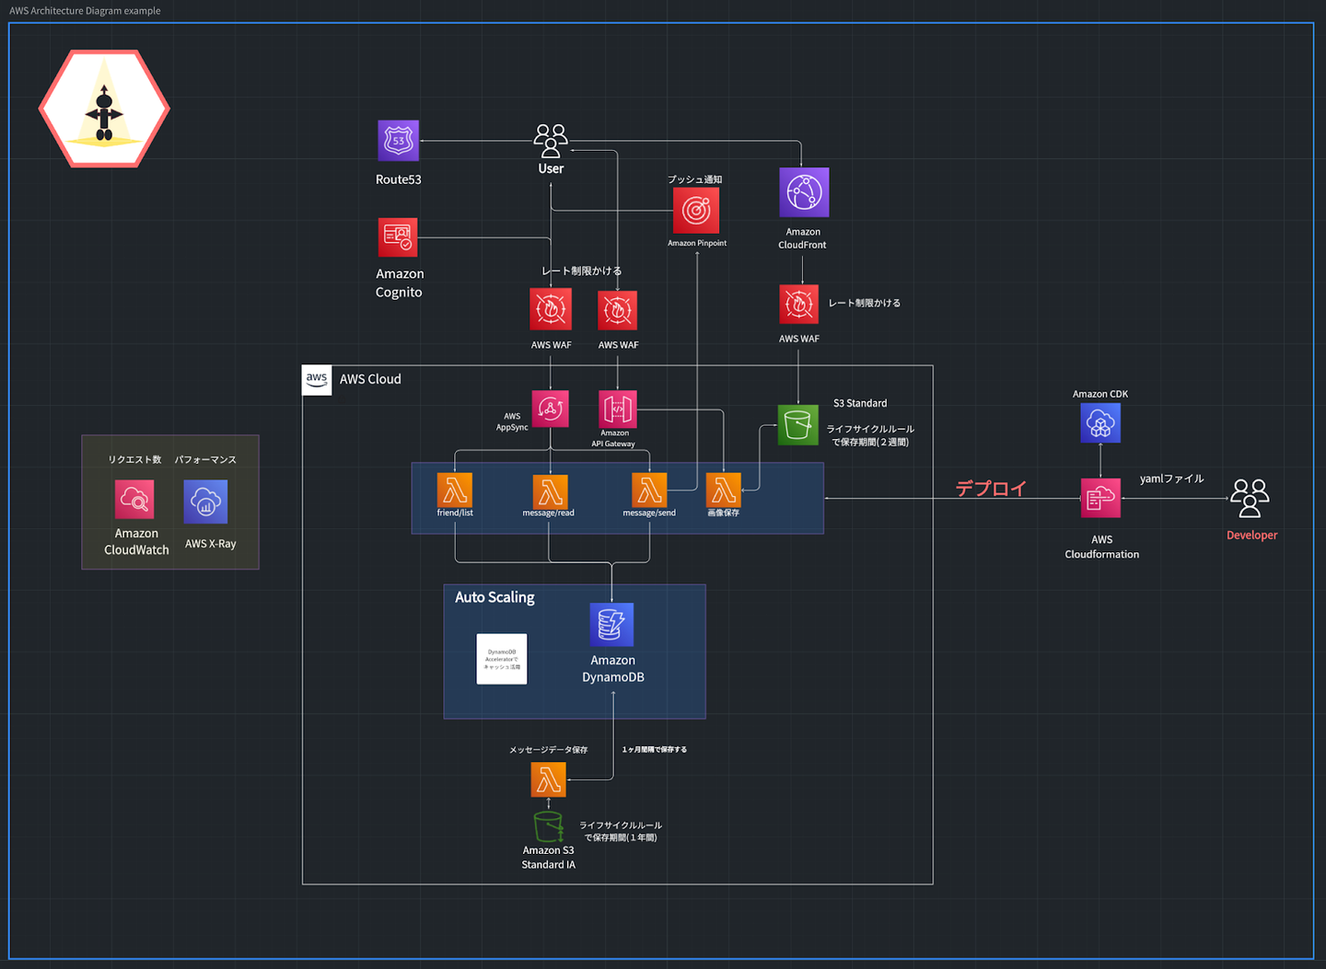This screenshot has height=969, width=1326.
Task: Click the AWS Cloudformation icon
Action: (x=1100, y=498)
